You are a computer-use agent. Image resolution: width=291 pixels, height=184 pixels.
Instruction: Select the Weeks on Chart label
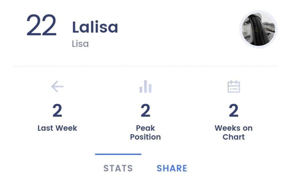233,132
